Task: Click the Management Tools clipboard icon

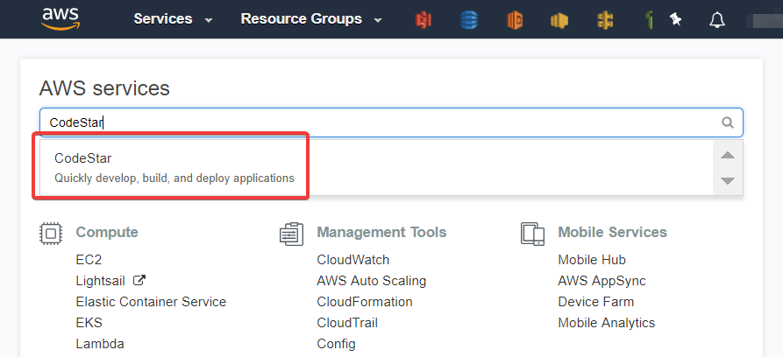Action: (292, 234)
